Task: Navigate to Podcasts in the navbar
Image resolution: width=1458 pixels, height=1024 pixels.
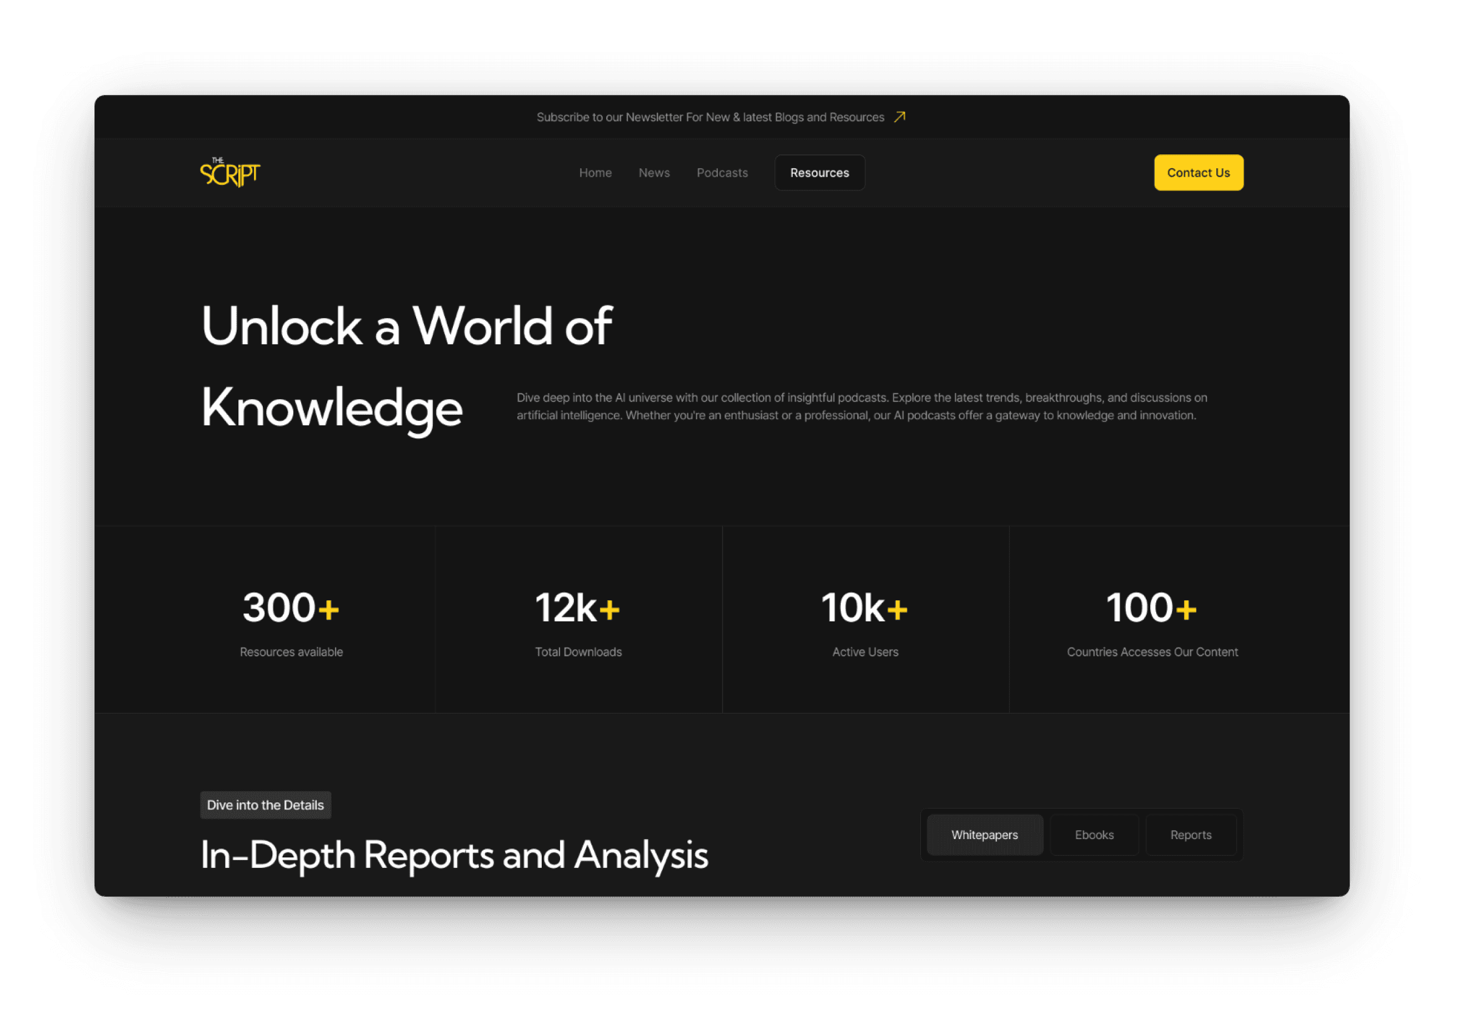Action: tap(722, 173)
